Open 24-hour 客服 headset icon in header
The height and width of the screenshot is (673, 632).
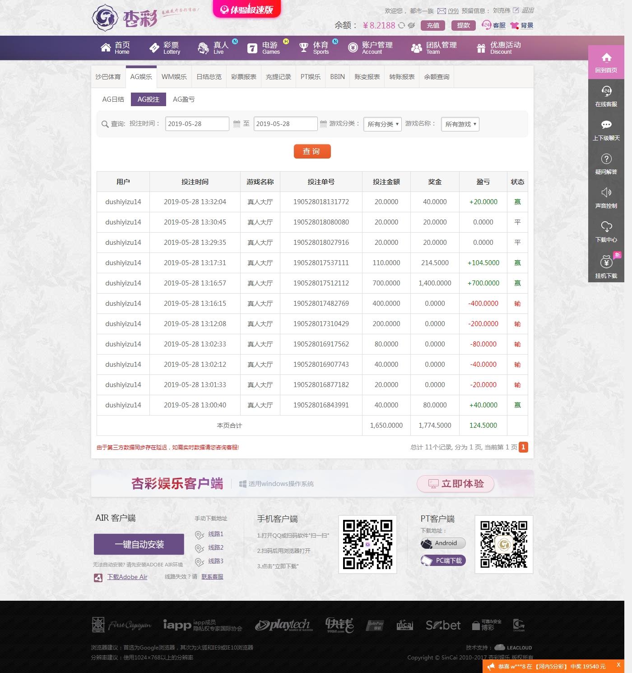tap(486, 25)
